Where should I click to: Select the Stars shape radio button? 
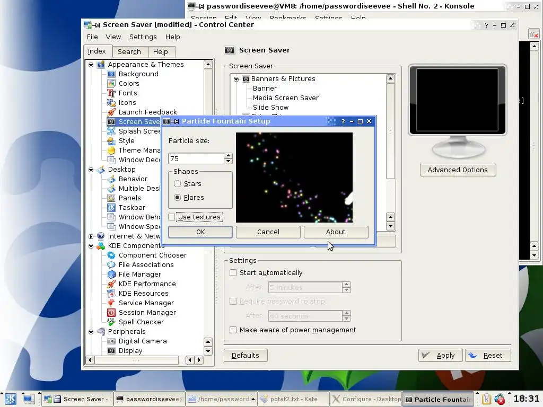(x=177, y=184)
